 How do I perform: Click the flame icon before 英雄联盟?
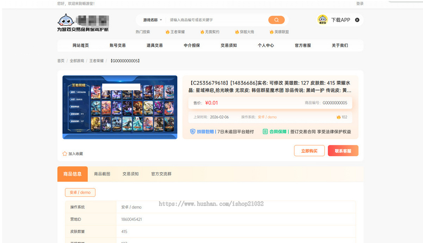tap(272, 32)
